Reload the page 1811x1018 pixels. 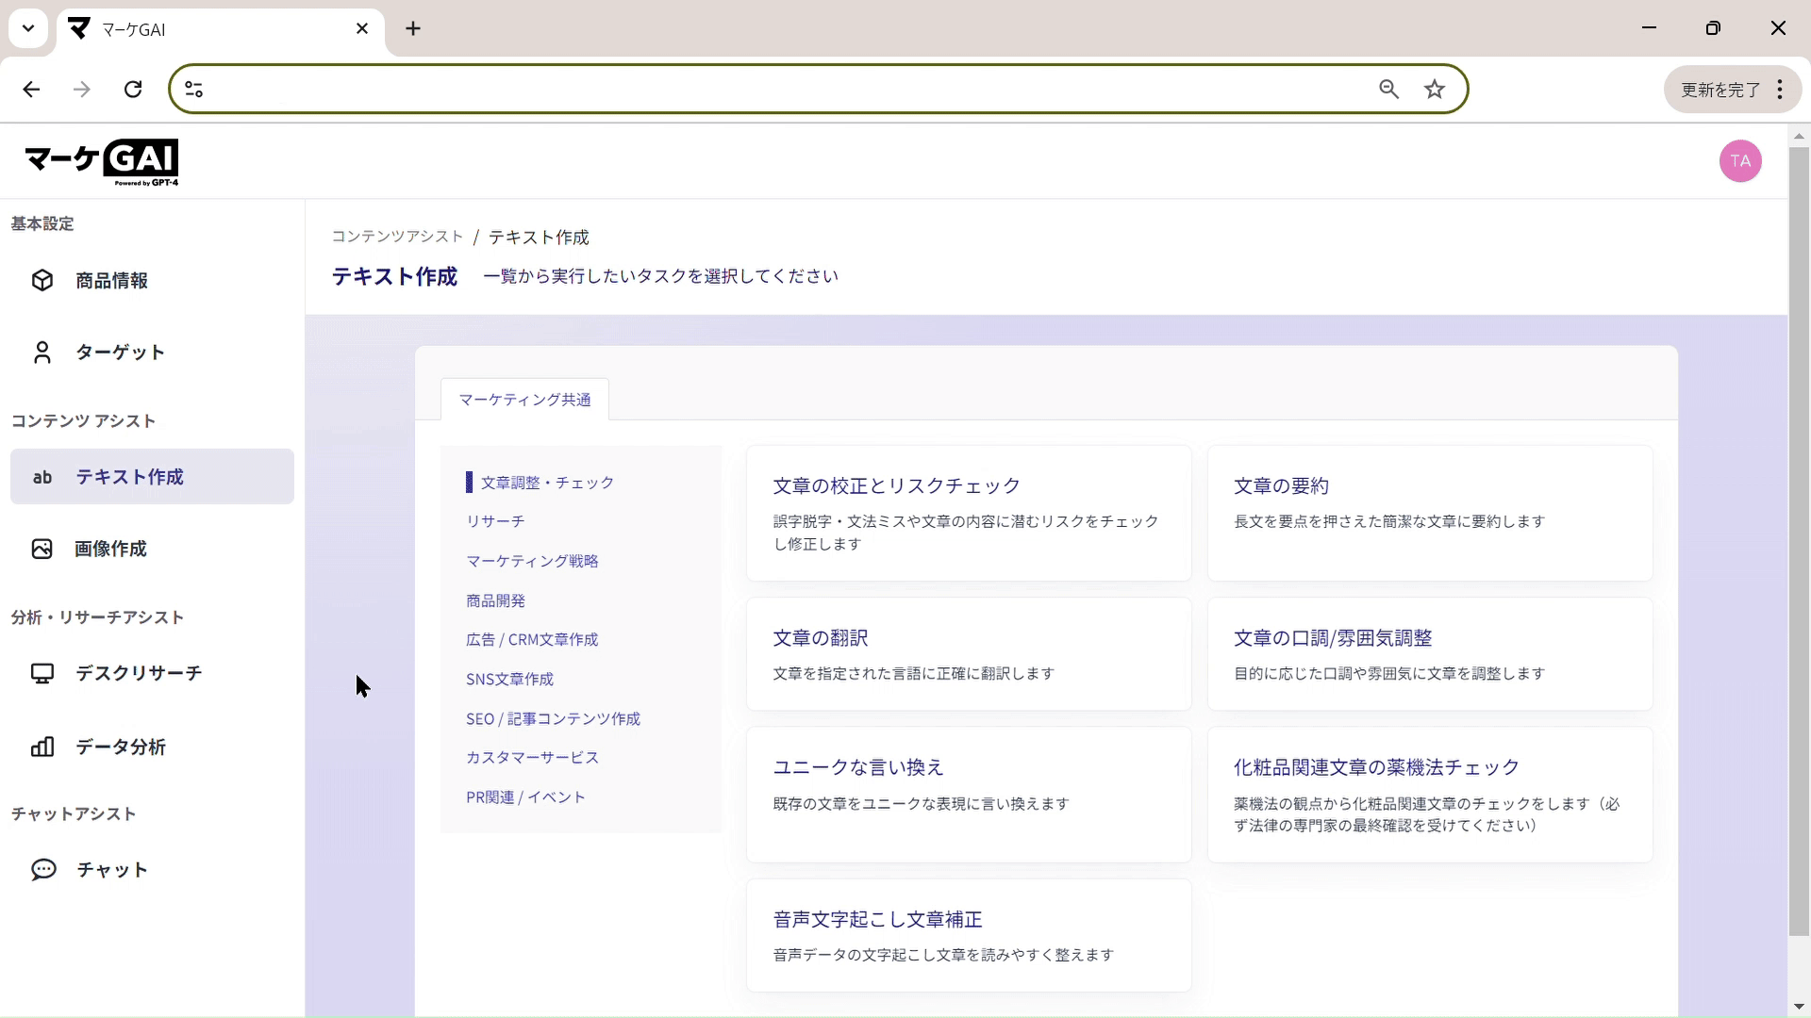tap(133, 89)
